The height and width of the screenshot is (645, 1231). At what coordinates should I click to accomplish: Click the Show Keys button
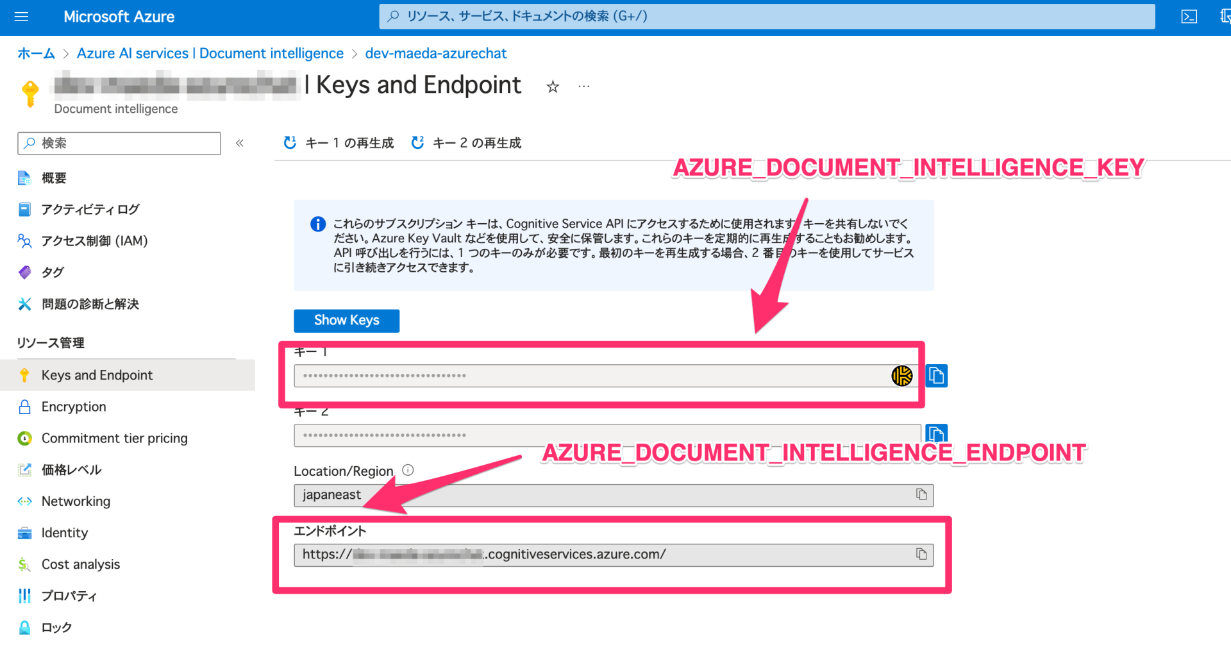click(346, 321)
